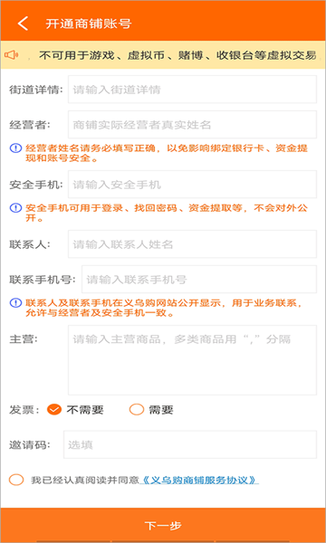Tap the info icon beside 安全手机 hint

pyautogui.click(x=15, y=208)
